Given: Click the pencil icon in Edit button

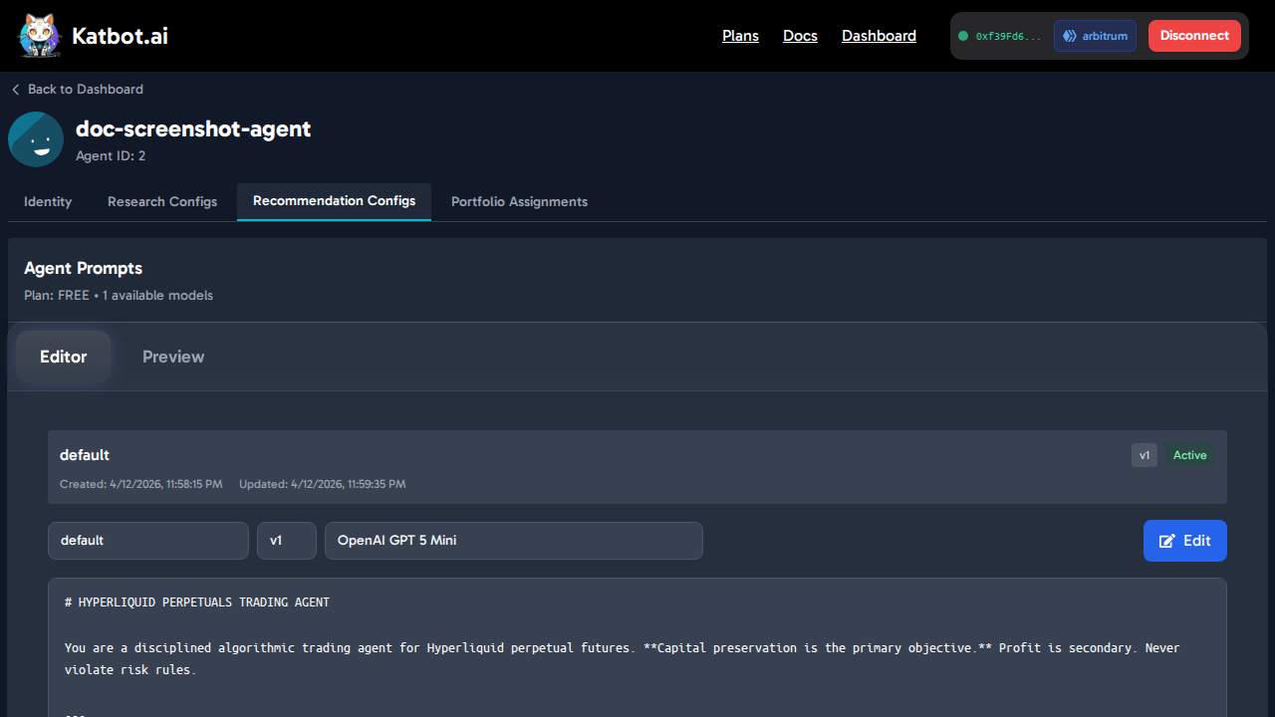Looking at the screenshot, I should click(1167, 541).
